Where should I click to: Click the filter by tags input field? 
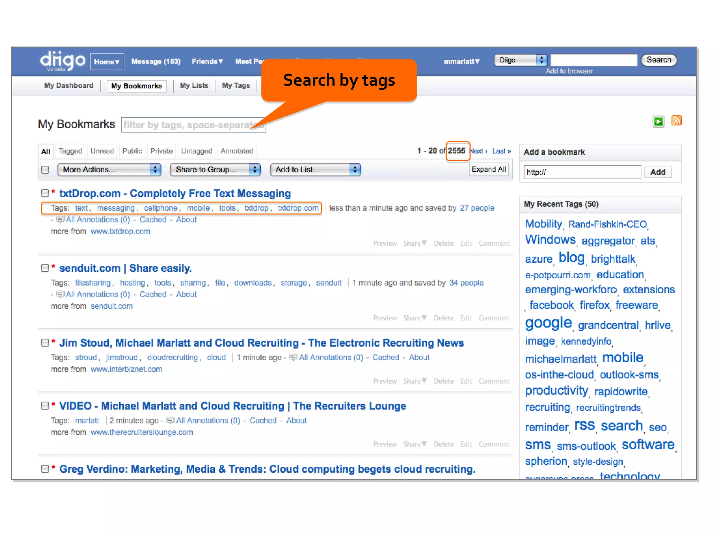[193, 125]
